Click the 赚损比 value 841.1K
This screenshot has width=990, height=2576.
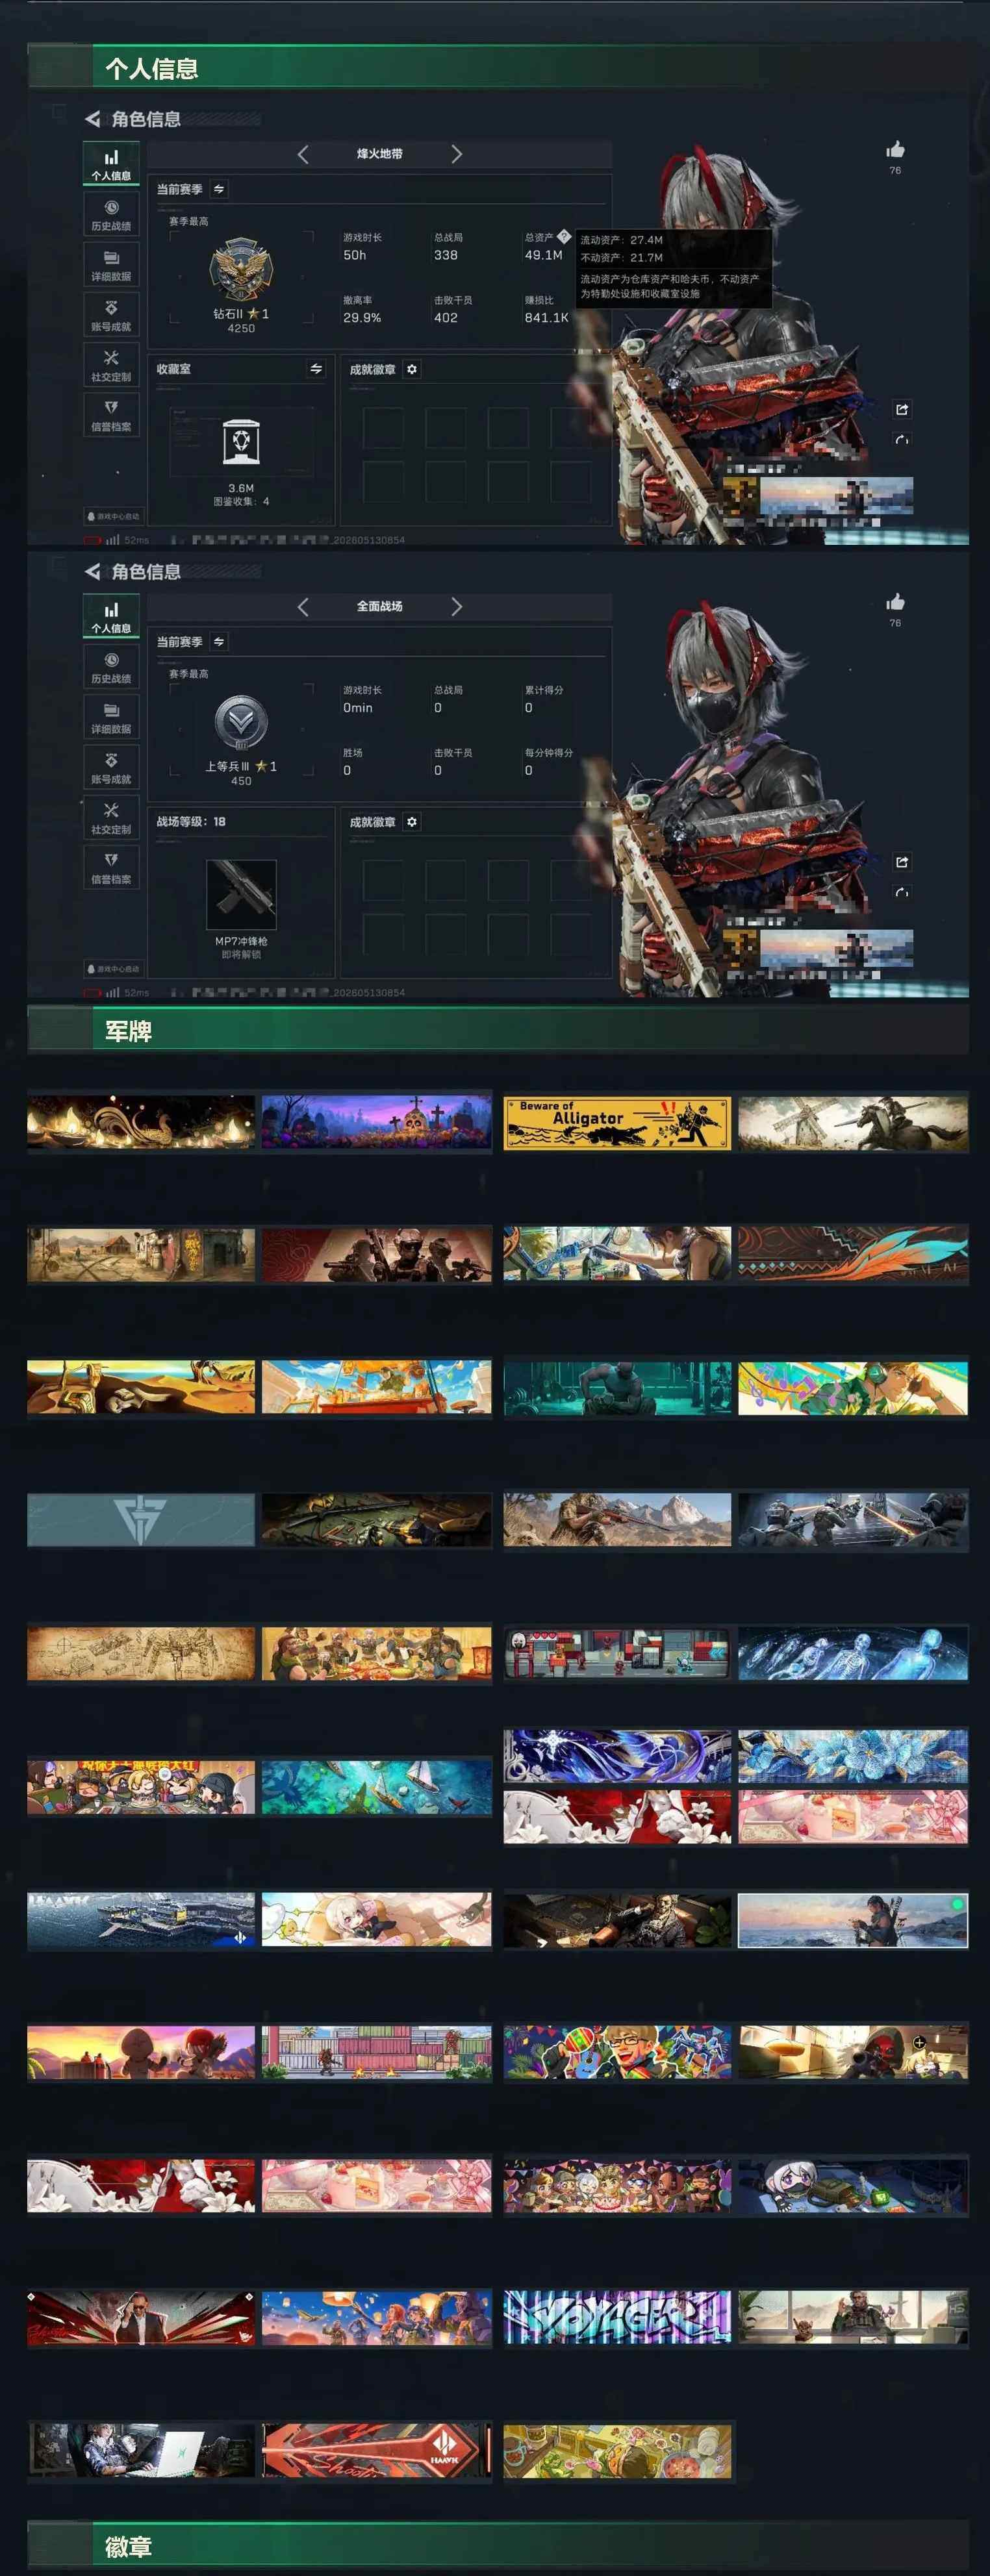click(547, 318)
